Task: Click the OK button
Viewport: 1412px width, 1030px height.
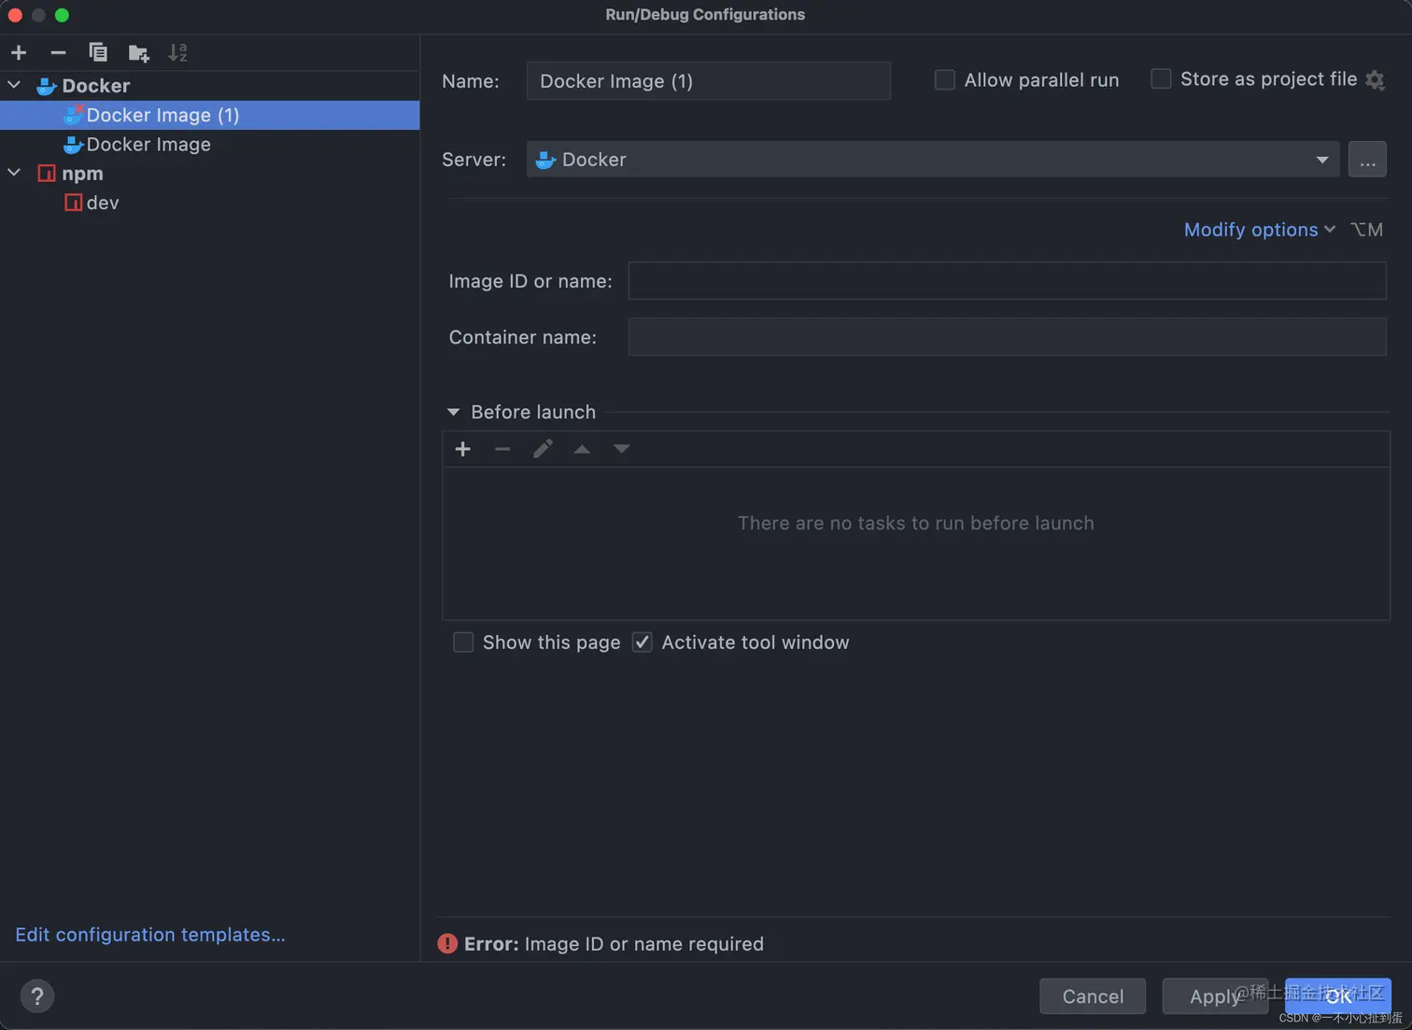Action: click(x=1338, y=996)
